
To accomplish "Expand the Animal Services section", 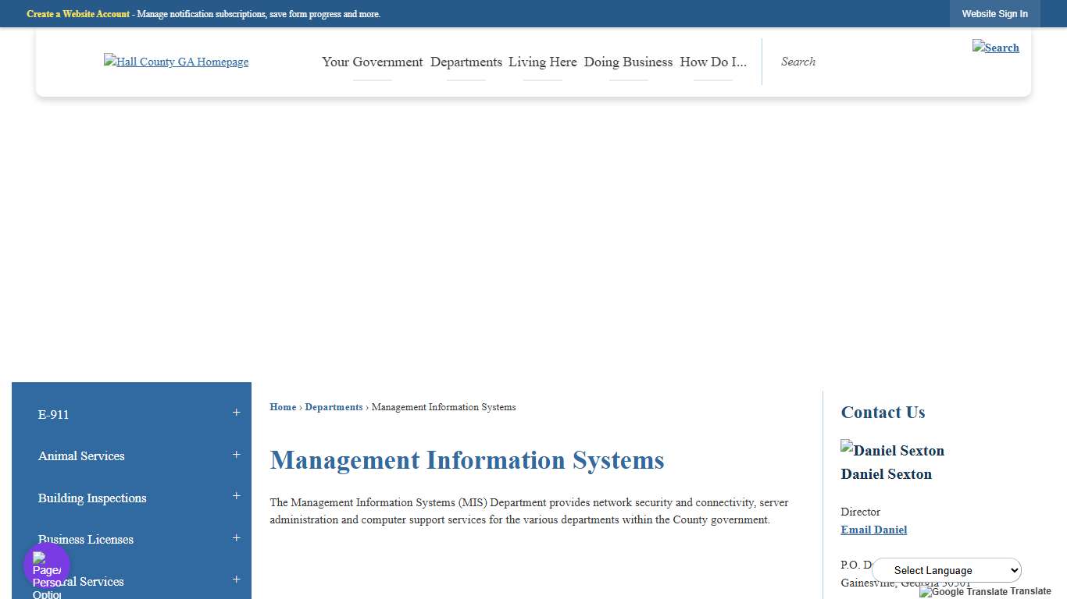I will 236,454.
